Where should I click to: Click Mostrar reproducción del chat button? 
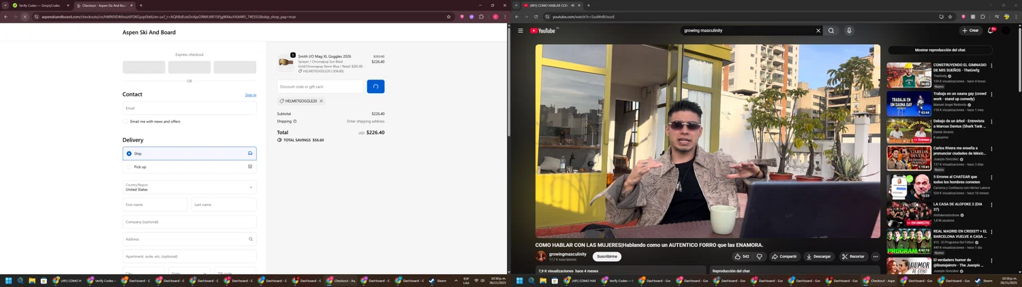(x=940, y=50)
